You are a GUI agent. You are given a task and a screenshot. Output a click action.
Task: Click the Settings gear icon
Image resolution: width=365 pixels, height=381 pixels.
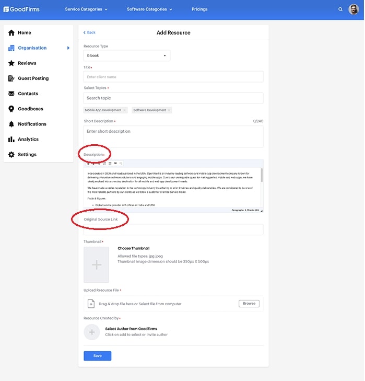11,155
